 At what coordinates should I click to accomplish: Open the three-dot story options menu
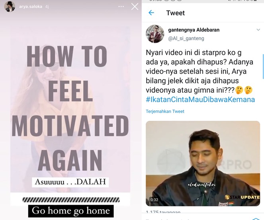[121, 6]
